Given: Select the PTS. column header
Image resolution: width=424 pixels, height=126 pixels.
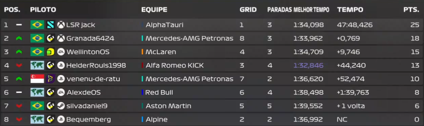Looking at the screenshot, I should (x=411, y=10).
